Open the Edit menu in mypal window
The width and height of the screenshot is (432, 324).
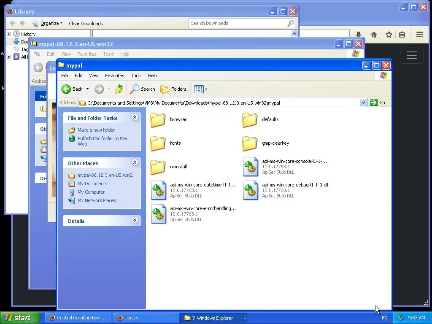click(78, 76)
